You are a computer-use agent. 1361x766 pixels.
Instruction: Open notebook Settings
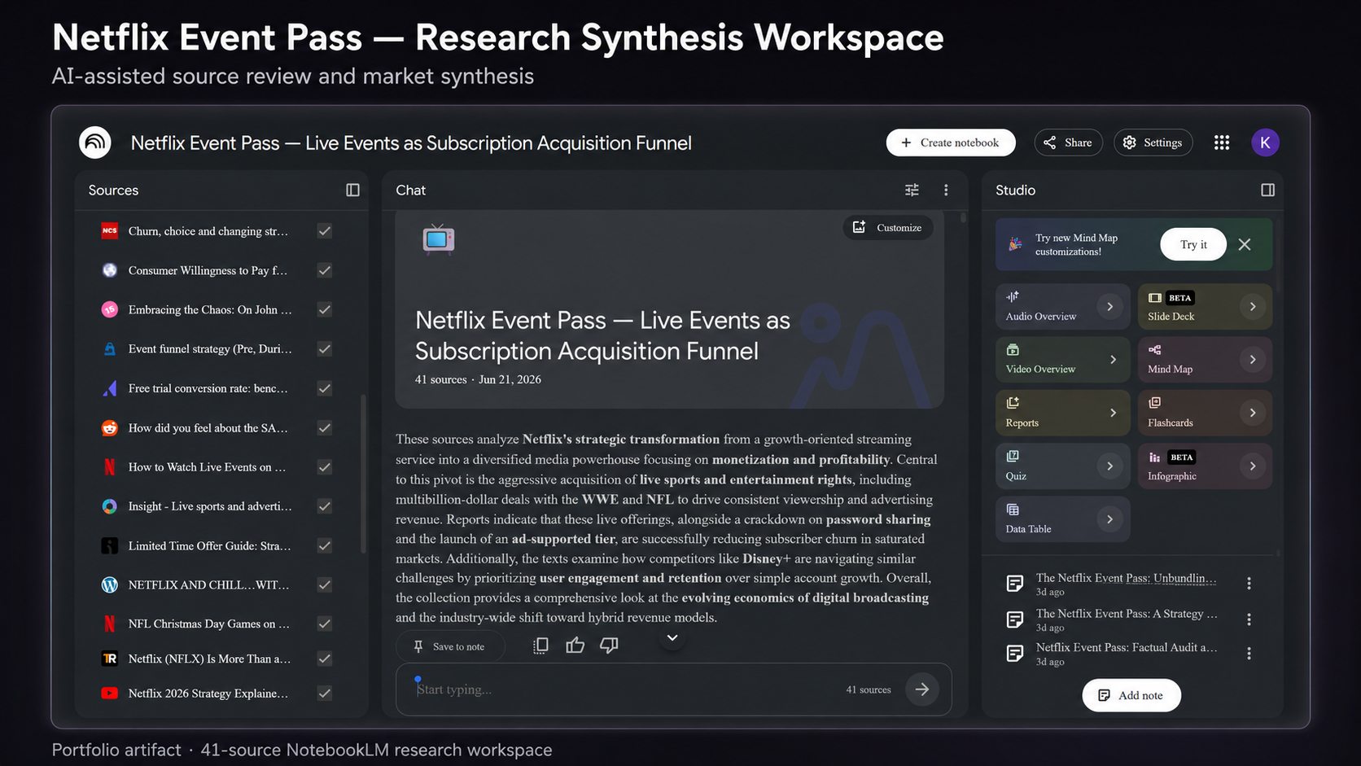(x=1153, y=142)
